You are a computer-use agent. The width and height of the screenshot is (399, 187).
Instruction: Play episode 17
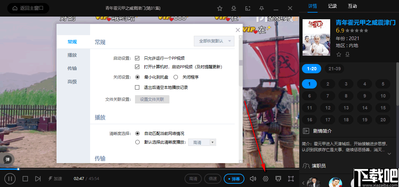(x=328, y=120)
